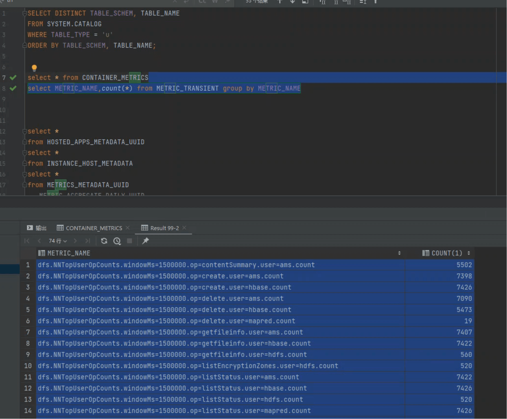Click the stop query square
507x419 pixels.
click(x=130, y=241)
